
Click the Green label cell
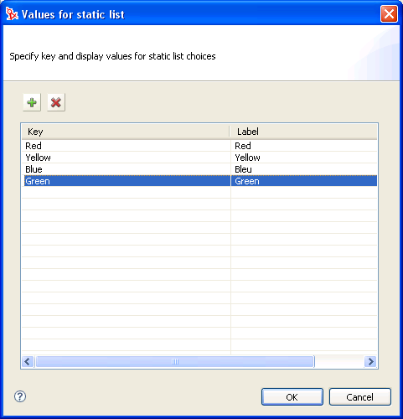tap(304, 181)
